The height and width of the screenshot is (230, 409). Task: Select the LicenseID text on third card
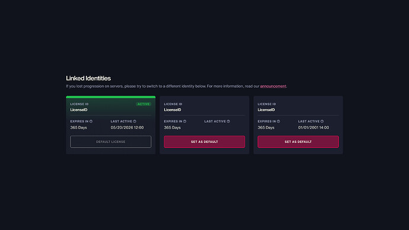pos(266,110)
